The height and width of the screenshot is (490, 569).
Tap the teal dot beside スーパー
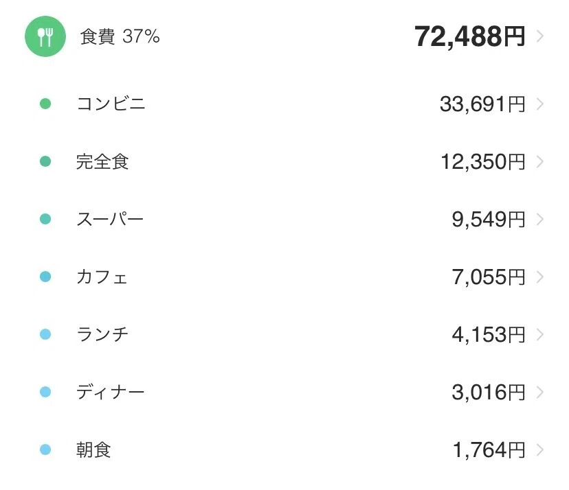45,219
